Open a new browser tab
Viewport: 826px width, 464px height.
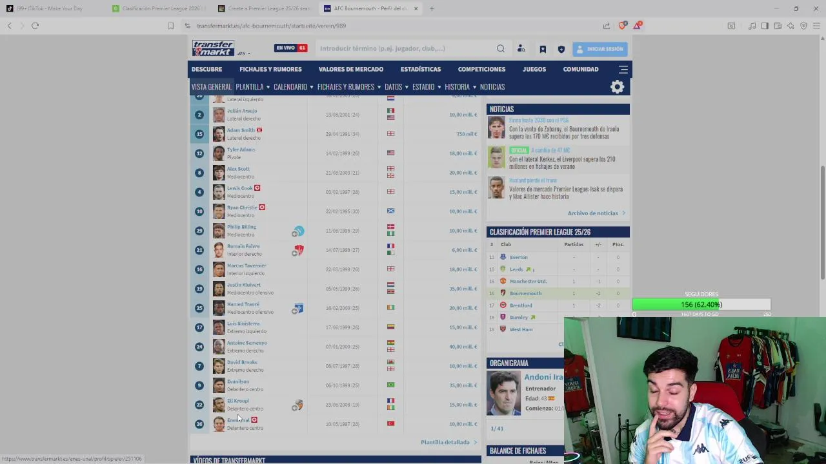(432, 8)
